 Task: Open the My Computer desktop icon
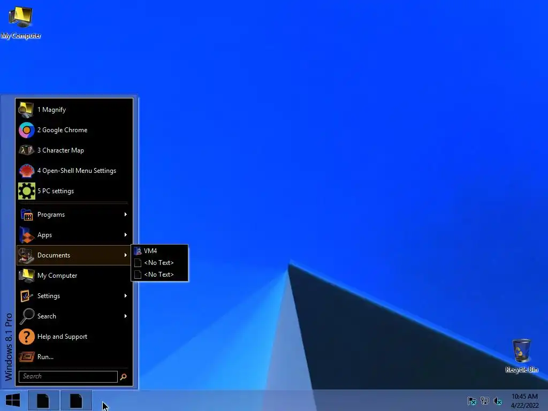pyautogui.click(x=21, y=17)
